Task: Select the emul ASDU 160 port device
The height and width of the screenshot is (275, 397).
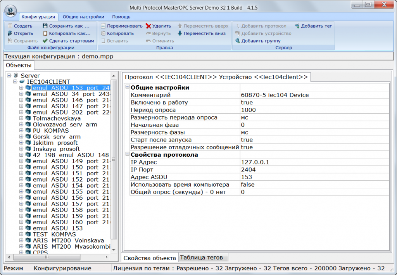Action: pos(71,222)
